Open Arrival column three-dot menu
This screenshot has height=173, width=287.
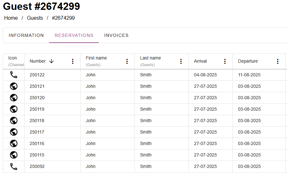tap(225, 61)
